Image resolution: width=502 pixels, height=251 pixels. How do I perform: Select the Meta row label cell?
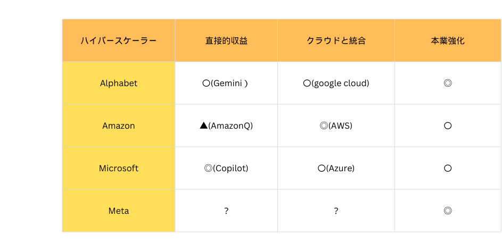[119, 211]
